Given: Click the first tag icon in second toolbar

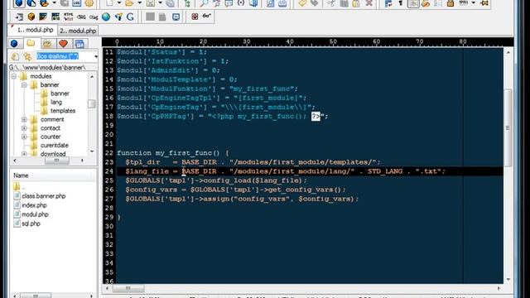Looking at the screenshot, I should point(81,17).
